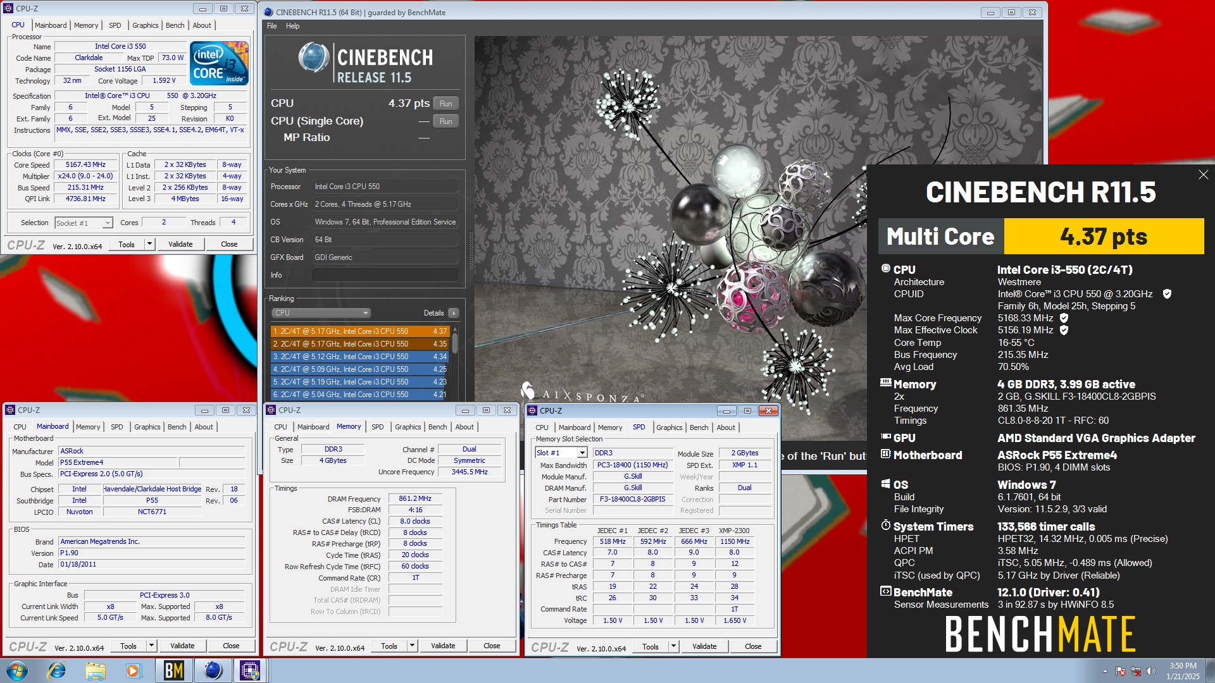Viewport: 1215px width, 683px height.
Task: Click the Intel Core i3 logo in CPU-Z
Action: (219, 63)
